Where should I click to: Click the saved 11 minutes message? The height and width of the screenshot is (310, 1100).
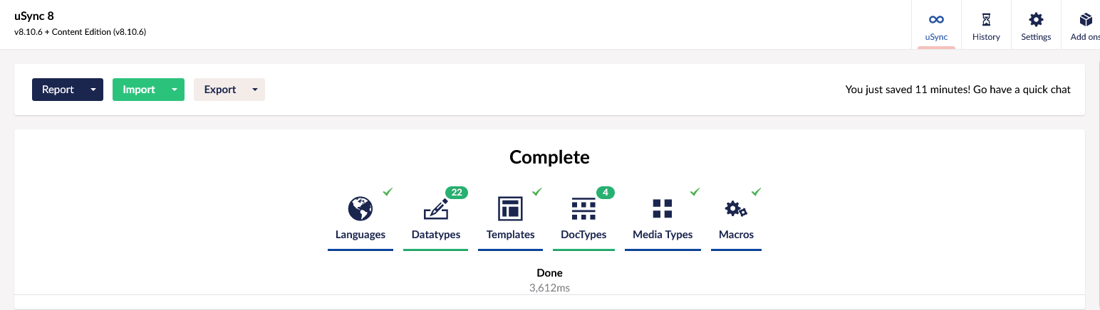[x=958, y=90]
